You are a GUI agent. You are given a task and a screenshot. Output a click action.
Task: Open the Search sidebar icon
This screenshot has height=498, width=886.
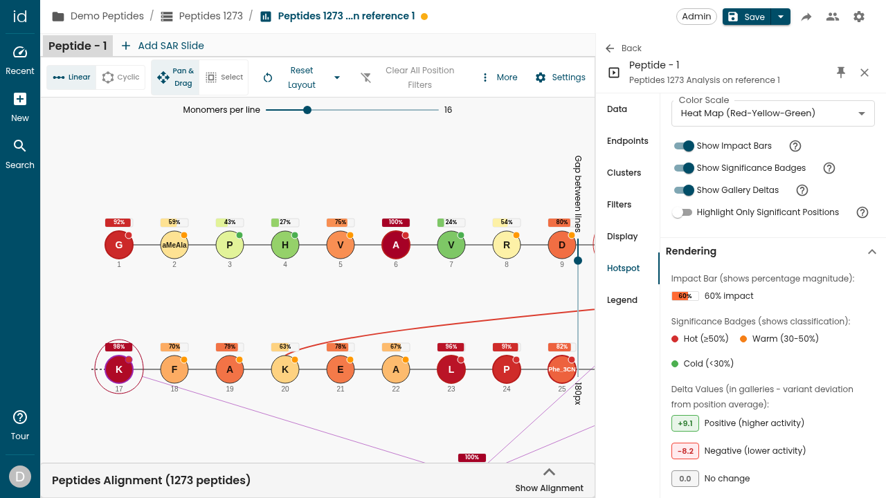pyautogui.click(x=20, y=154)
